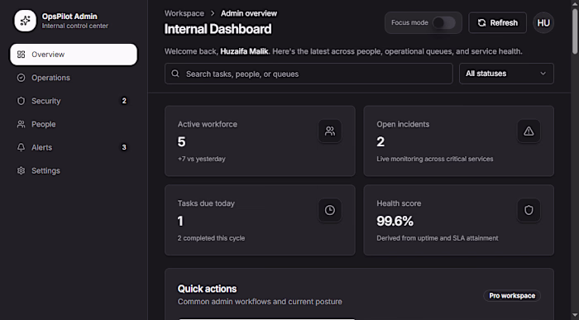Click 'Common admin workflows and current posture'
Image resolution: width=579 pixels, height=320 pixels.
pyautogui.click(x=260, y=302)
